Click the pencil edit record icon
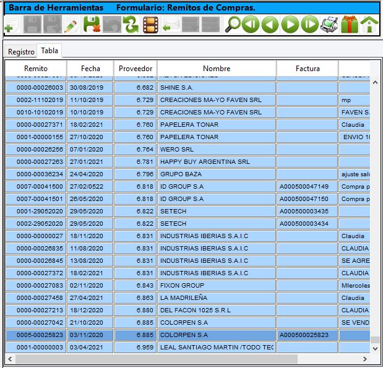The width and height of the screenshot is (383, 368). click(72, 24)
